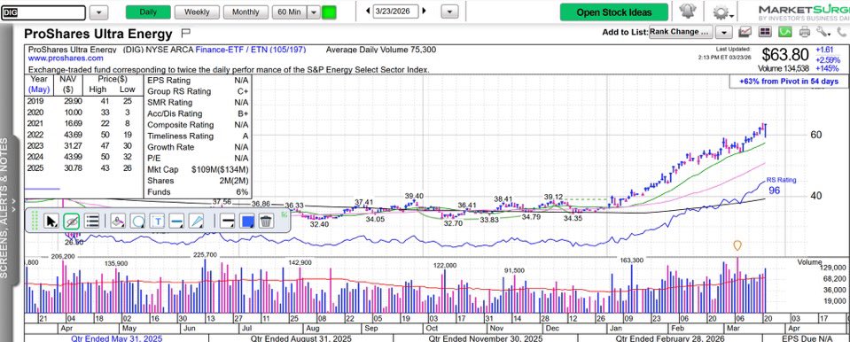Click the Volume 134,538 readout
This screenshot has height=342, width=850.
tap(784, 69)
